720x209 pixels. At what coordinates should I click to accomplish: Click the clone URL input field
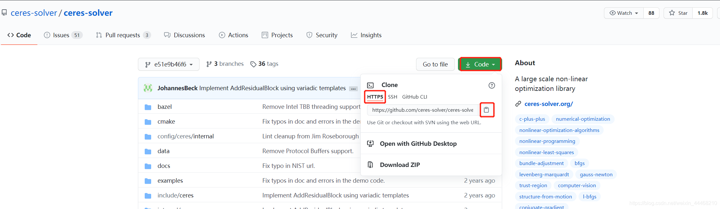423,110
